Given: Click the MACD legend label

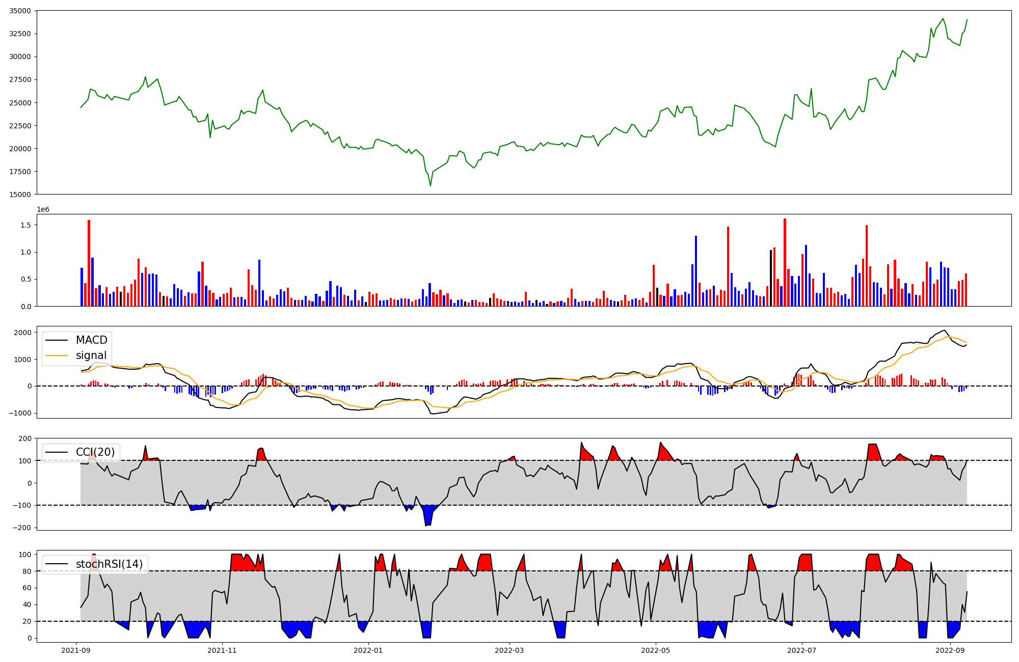Looking at the screenshot, I should tap(91, 340).
